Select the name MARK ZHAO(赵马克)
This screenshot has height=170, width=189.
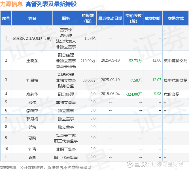coord(32,38)
